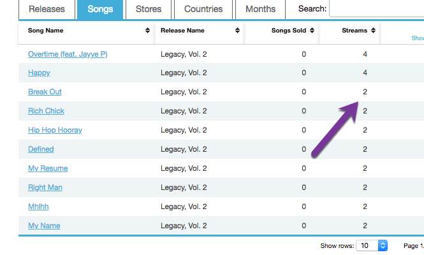Open the My Resume song link
The image size is (424, 255).
48,168
